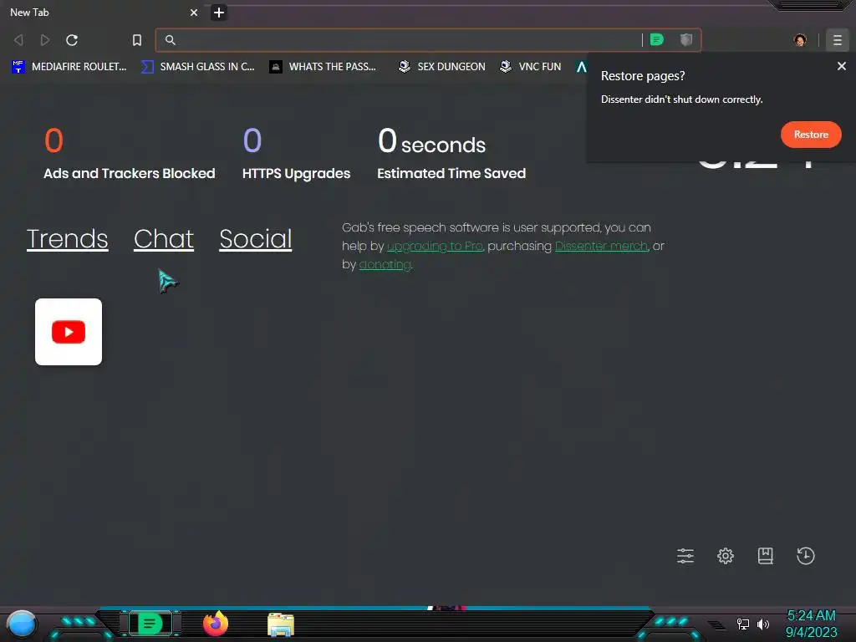Switch to Dissenter browser in the taskbar
856x642 pixels.
(150, 624)
